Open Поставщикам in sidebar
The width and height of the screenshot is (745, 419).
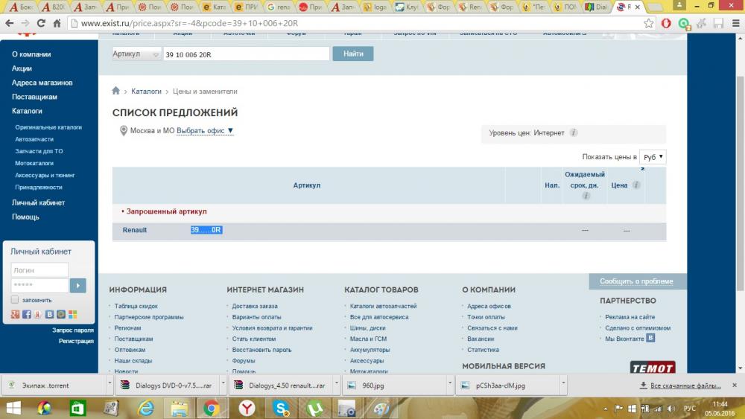tap(35, 97)
